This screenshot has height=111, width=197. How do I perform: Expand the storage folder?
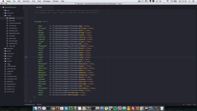point(3,56)
